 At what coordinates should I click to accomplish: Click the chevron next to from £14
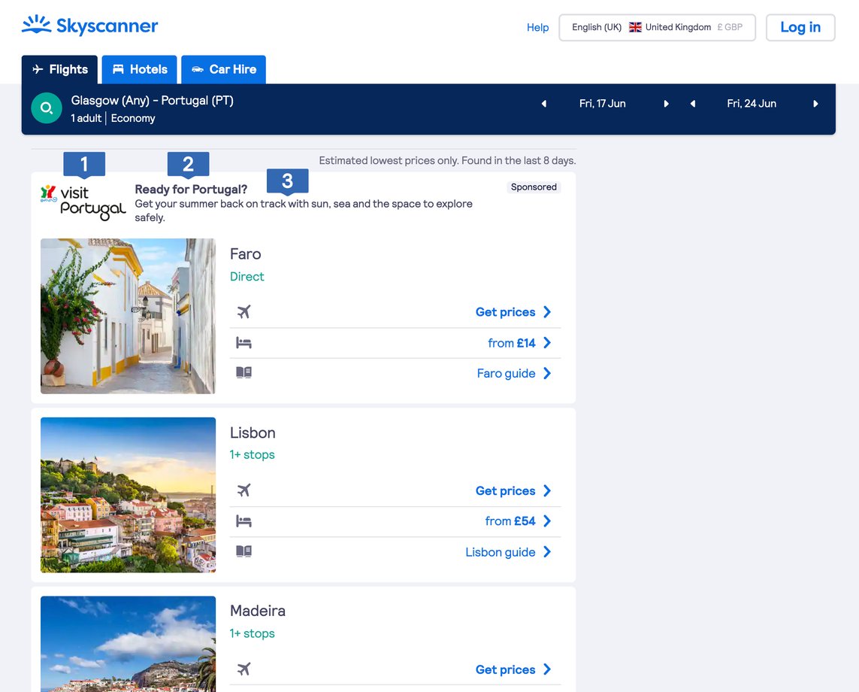(x=547, y=343)
